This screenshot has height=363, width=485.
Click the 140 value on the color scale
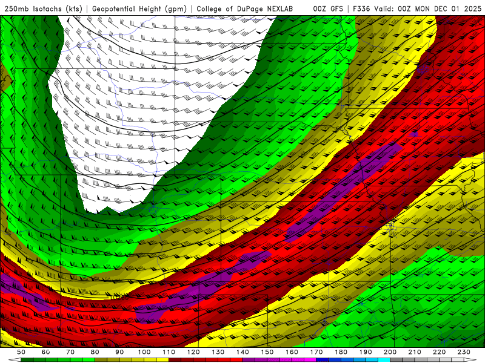[242, 352]
